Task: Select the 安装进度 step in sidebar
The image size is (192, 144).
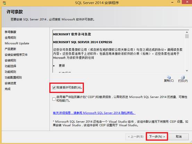Action: pyautogui.click(x=10, y=83)
